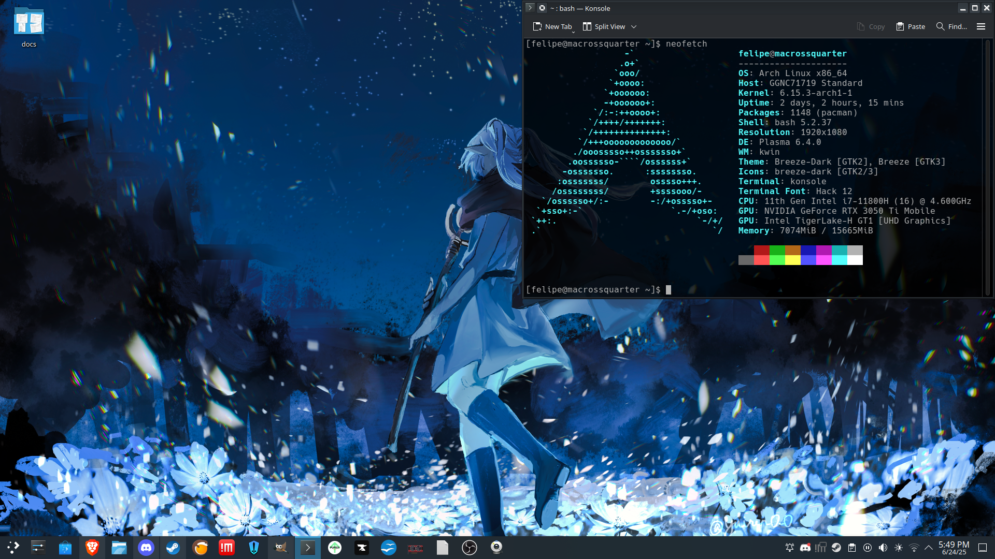Click Paste in the Konsole toolbar
Image resolution: width=995 pixels, height=559 pixels.
tap(911, 26)
